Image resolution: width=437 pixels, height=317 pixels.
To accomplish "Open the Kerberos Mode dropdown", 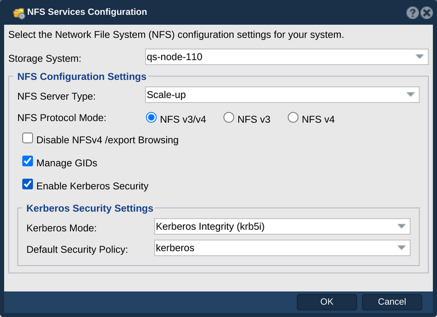I will [x=282, y=226].
